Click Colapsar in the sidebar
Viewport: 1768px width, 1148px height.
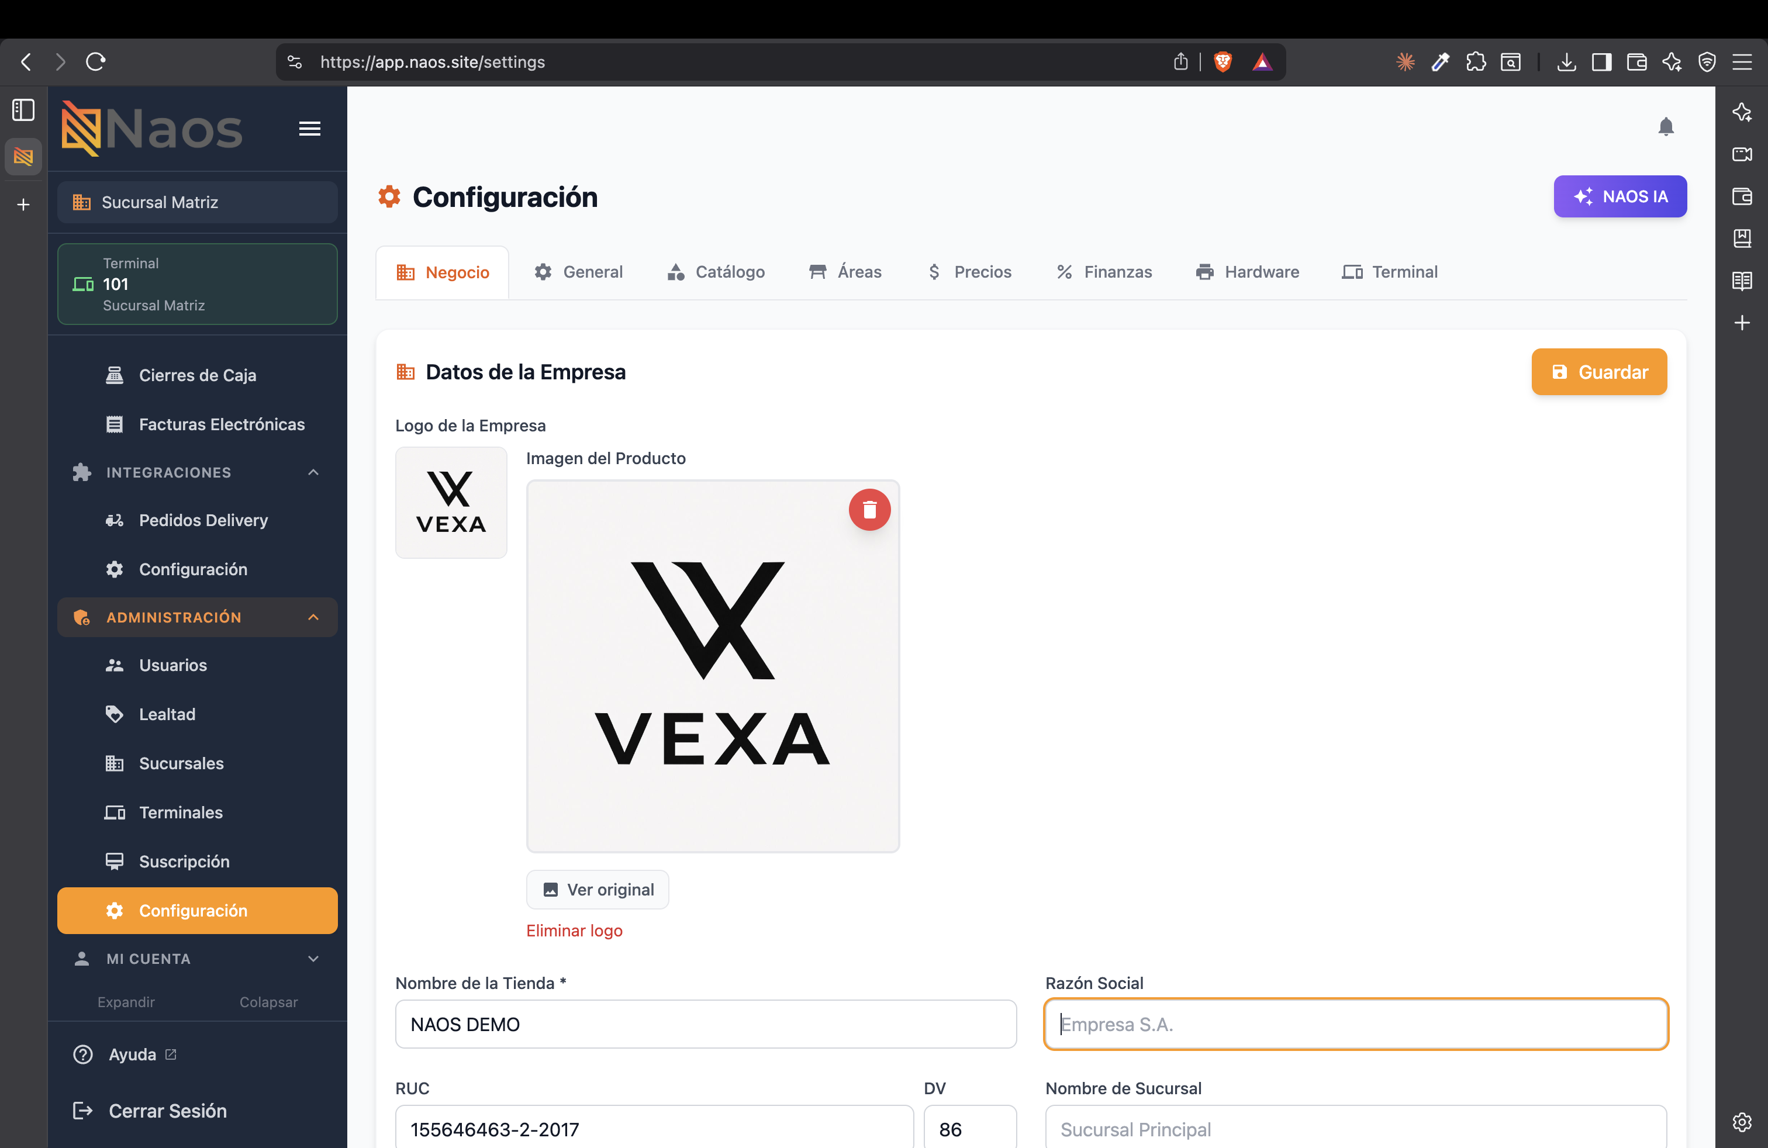268,1002
